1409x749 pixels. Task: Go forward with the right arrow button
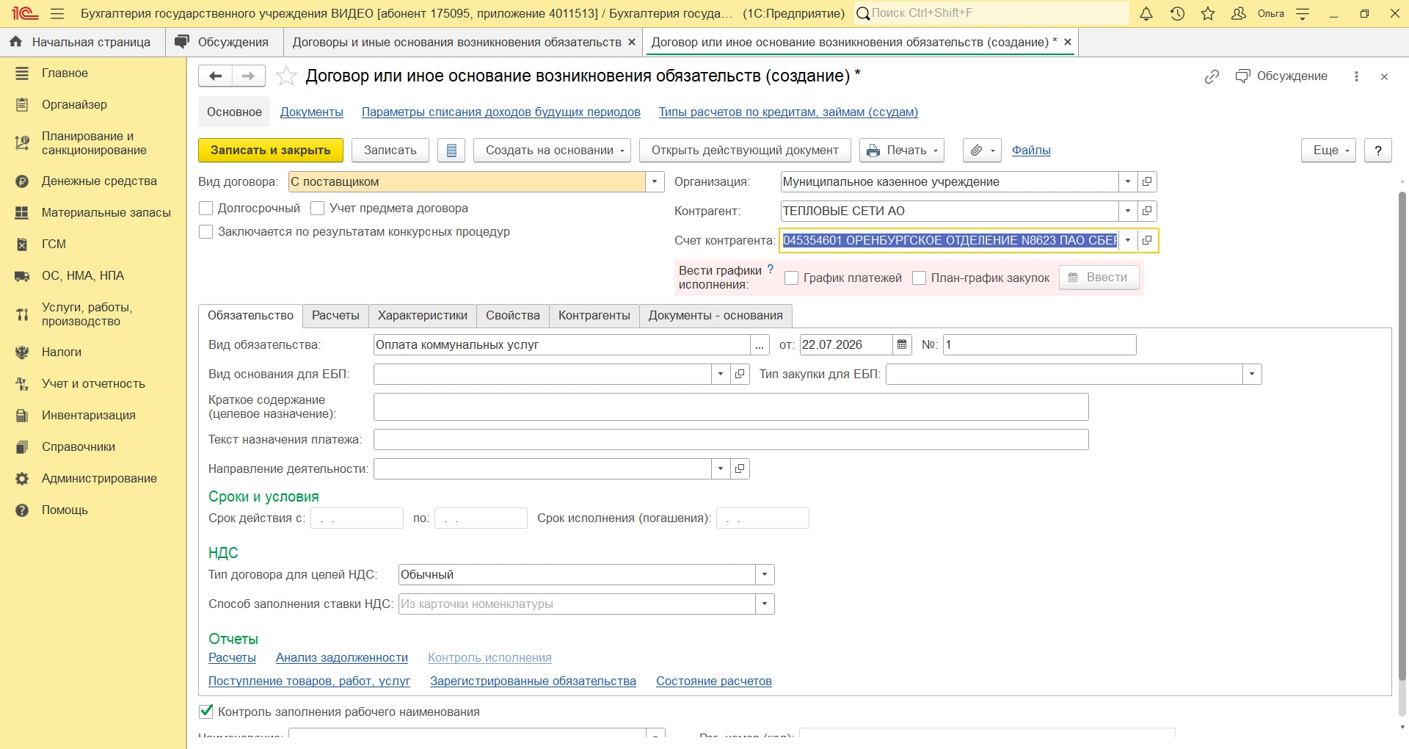[249, 76]
